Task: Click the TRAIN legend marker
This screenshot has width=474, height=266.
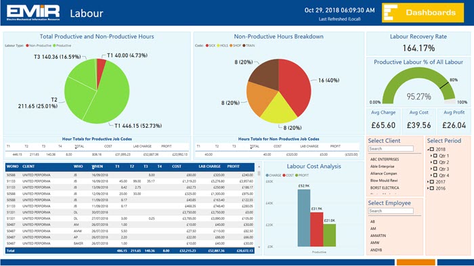Action: click(x=244, y=45)
